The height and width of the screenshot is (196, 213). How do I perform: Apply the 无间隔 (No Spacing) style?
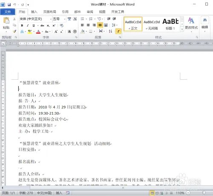[152, 24]
